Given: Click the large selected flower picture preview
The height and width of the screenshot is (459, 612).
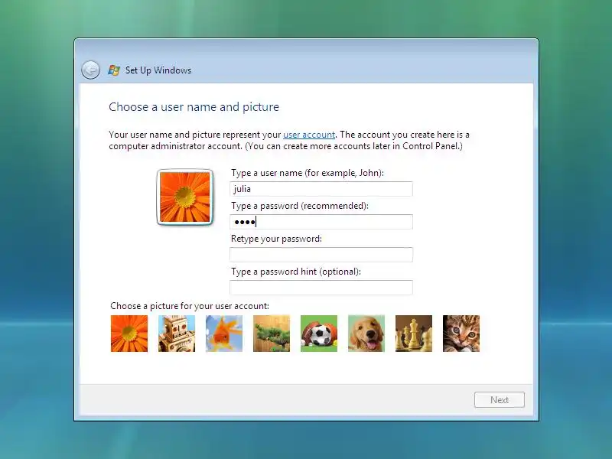Looking at the screenshot, I should (185, 197).
